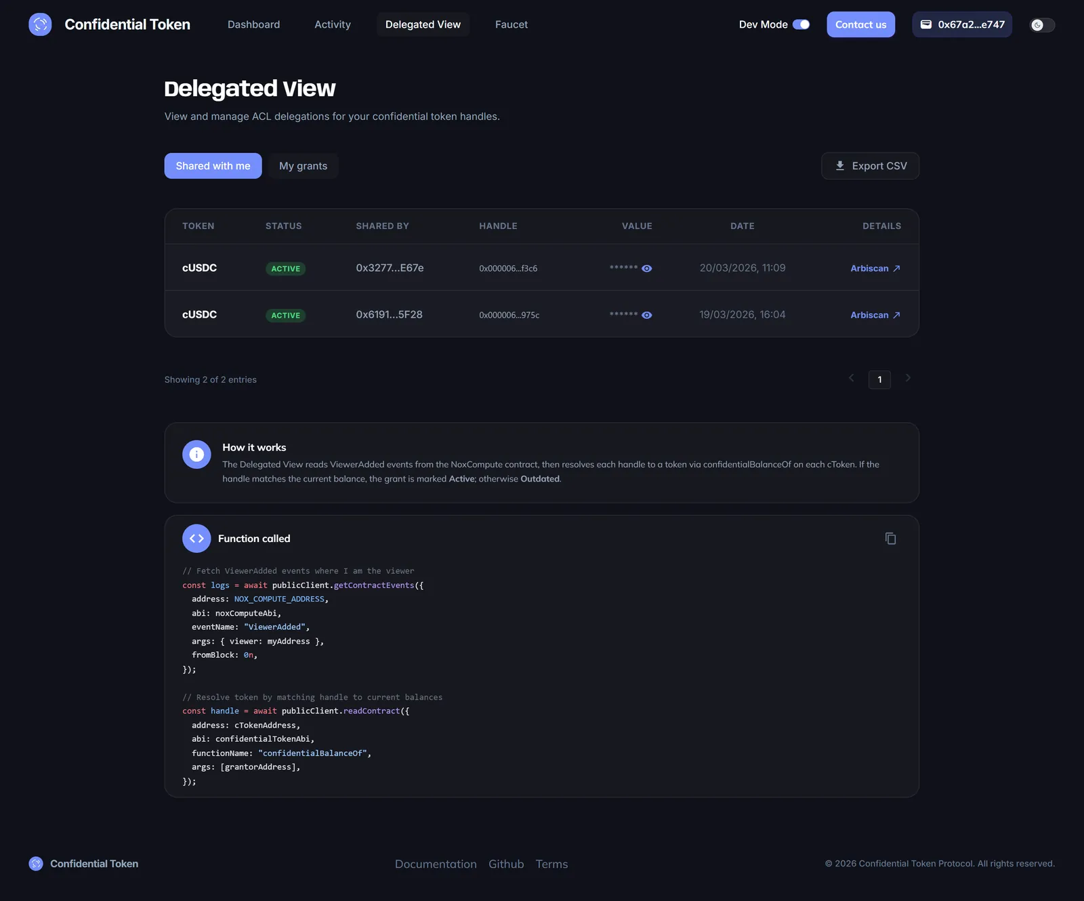Click shared-by address 0x6191...5F28

click(389, 315)
